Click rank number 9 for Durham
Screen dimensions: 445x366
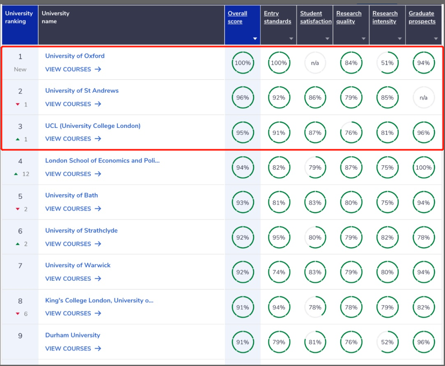pos(20,336)
